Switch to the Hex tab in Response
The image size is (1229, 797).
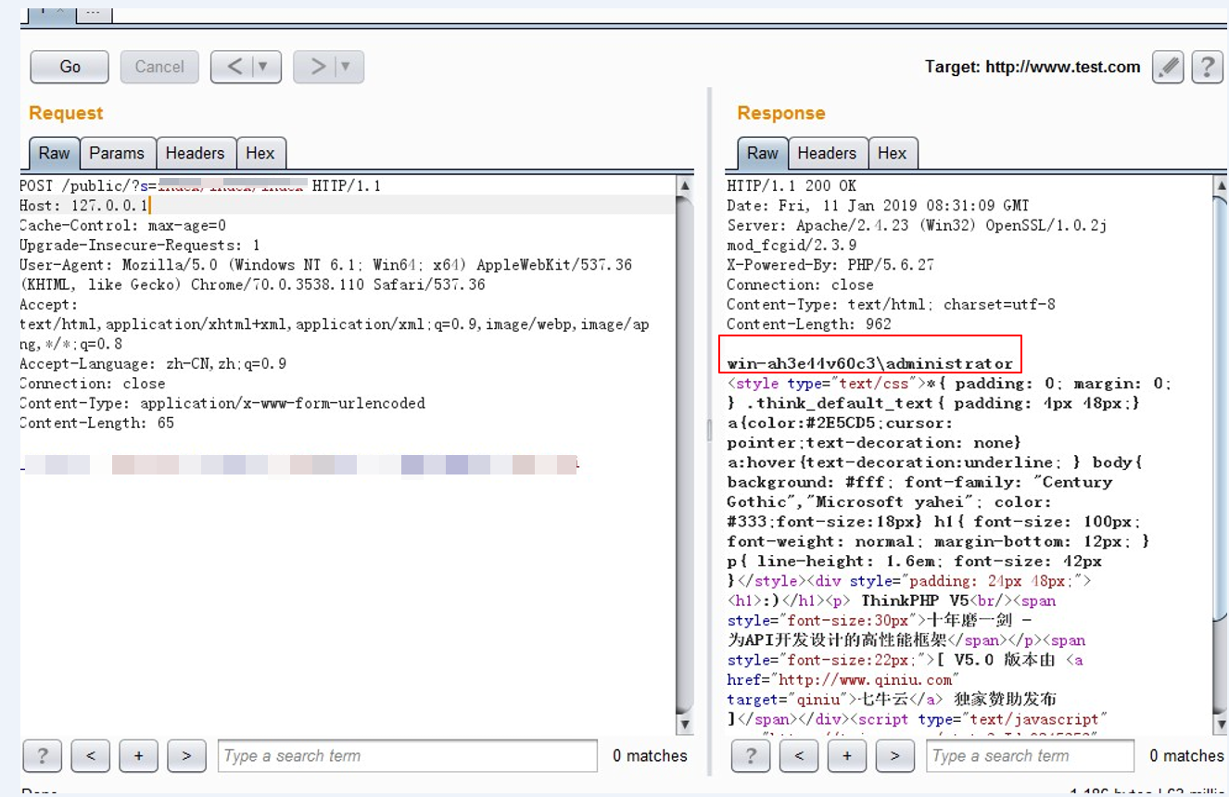[x=892, y=154]
